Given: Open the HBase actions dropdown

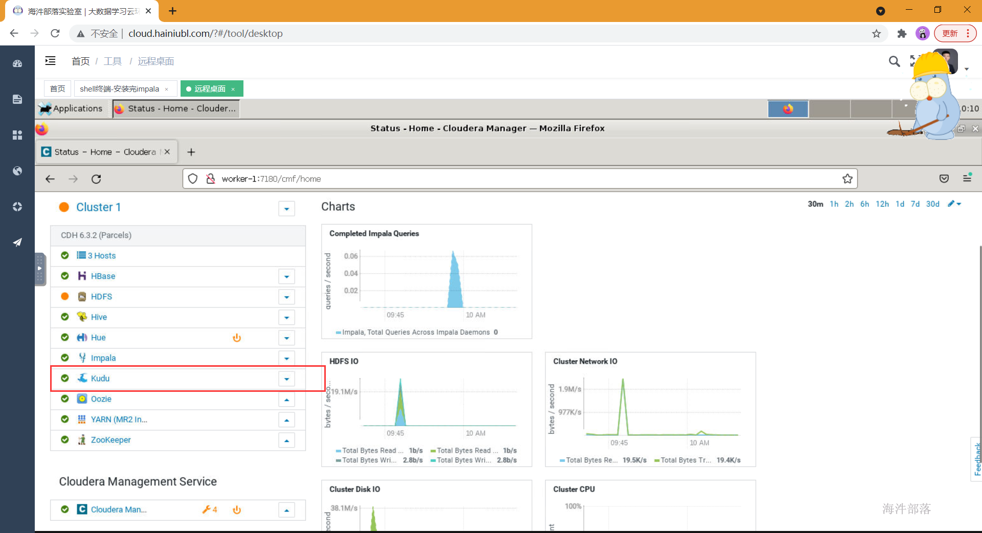Looking at the screenshot, I should pos(286,277).
